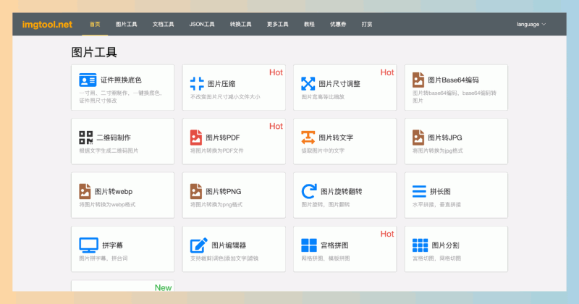Open the 二维码制作 tool title
Viewport: 579px width, 304px height.
(114, 138)
